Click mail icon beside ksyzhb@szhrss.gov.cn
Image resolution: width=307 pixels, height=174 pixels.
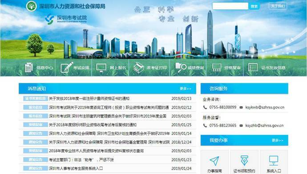(241, 126)
